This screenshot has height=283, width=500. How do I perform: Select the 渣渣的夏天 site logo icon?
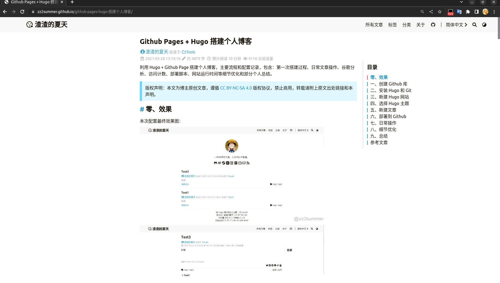tap(29, 24)
